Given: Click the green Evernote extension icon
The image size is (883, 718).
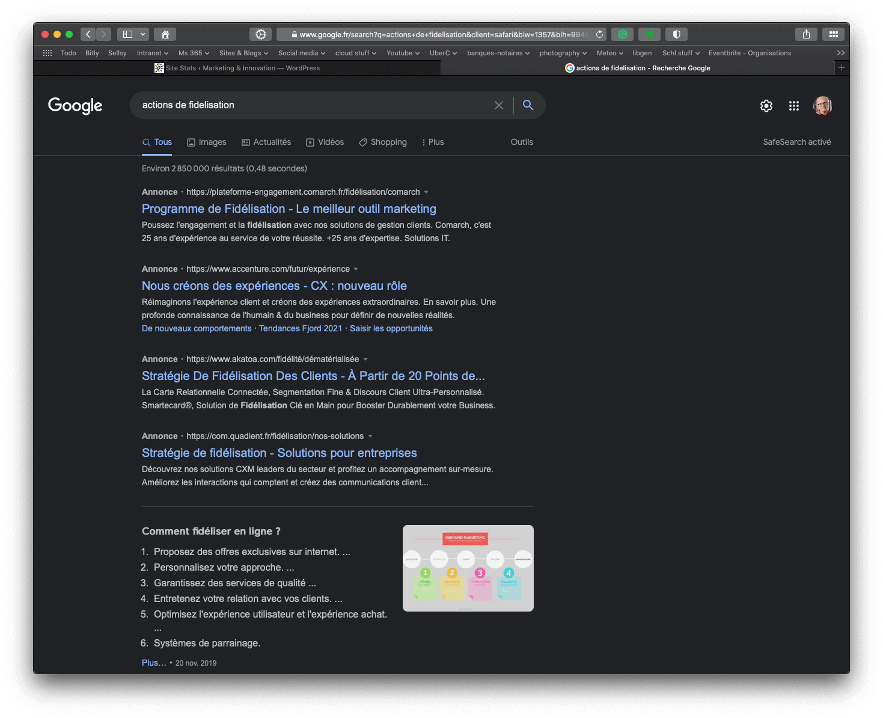Looking at the screenshot, I should (x=650, y=34).
